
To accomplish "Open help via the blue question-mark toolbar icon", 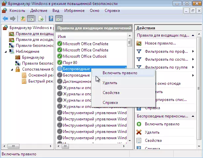I will point(51,18).
